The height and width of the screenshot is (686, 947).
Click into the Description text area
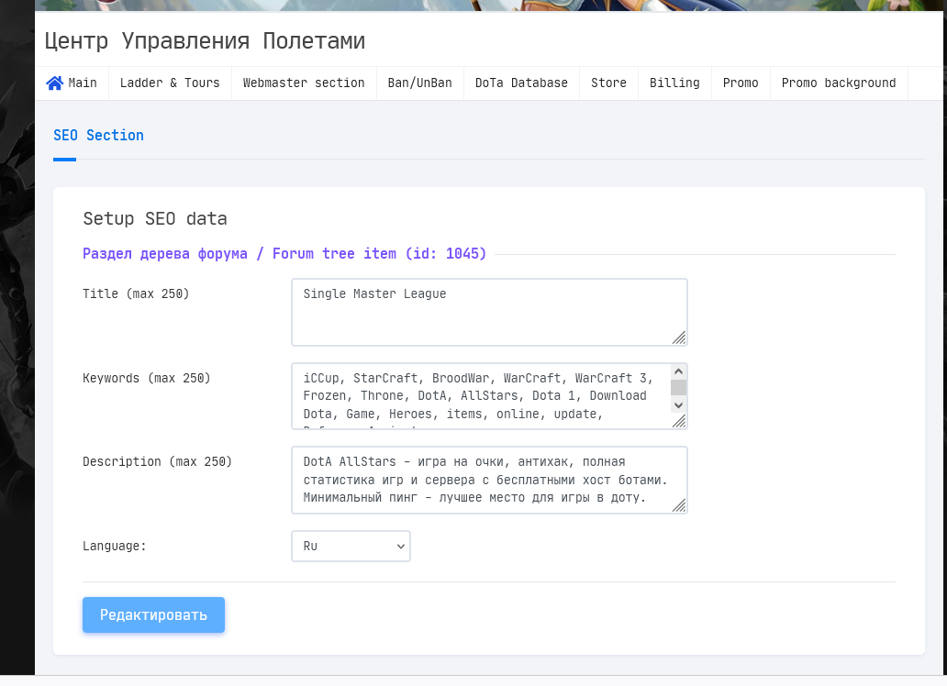pyautogui.click(x=489, y=480)
